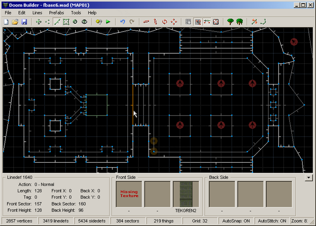Toggle the snap to grid toolbar button

click(197, 22)
